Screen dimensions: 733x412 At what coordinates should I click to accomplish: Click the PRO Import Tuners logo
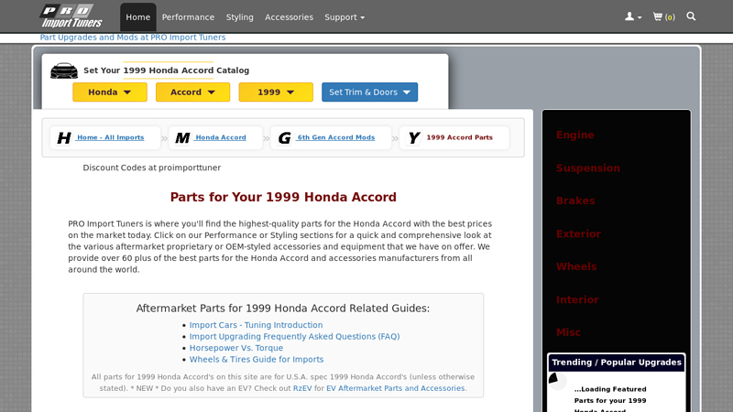71,16
